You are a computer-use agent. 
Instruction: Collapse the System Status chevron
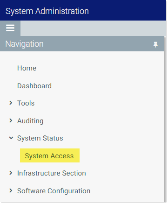[11, 138]
